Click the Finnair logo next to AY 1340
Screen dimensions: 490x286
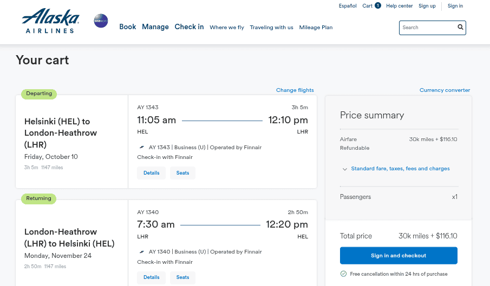[x=142, y=252]
